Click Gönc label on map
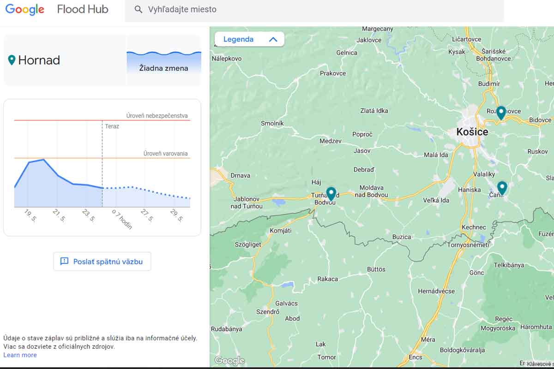Image resolution: width=554 pixels, height=369 pixels. tap(476, 273)
